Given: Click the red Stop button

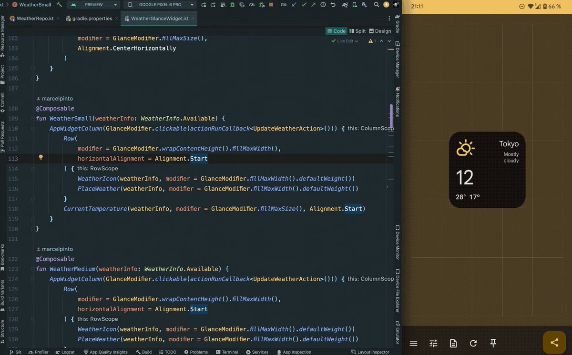Looking at the screenshot, I should point(271,5).
